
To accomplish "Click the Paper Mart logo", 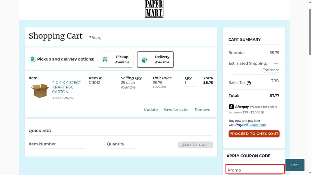I will pyautogui.click(x=154, y=9).
